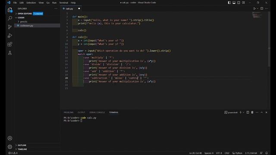The image size is (276, 155).
Task: Open the Accounts menu icon
Action: [x=10, y=138]
